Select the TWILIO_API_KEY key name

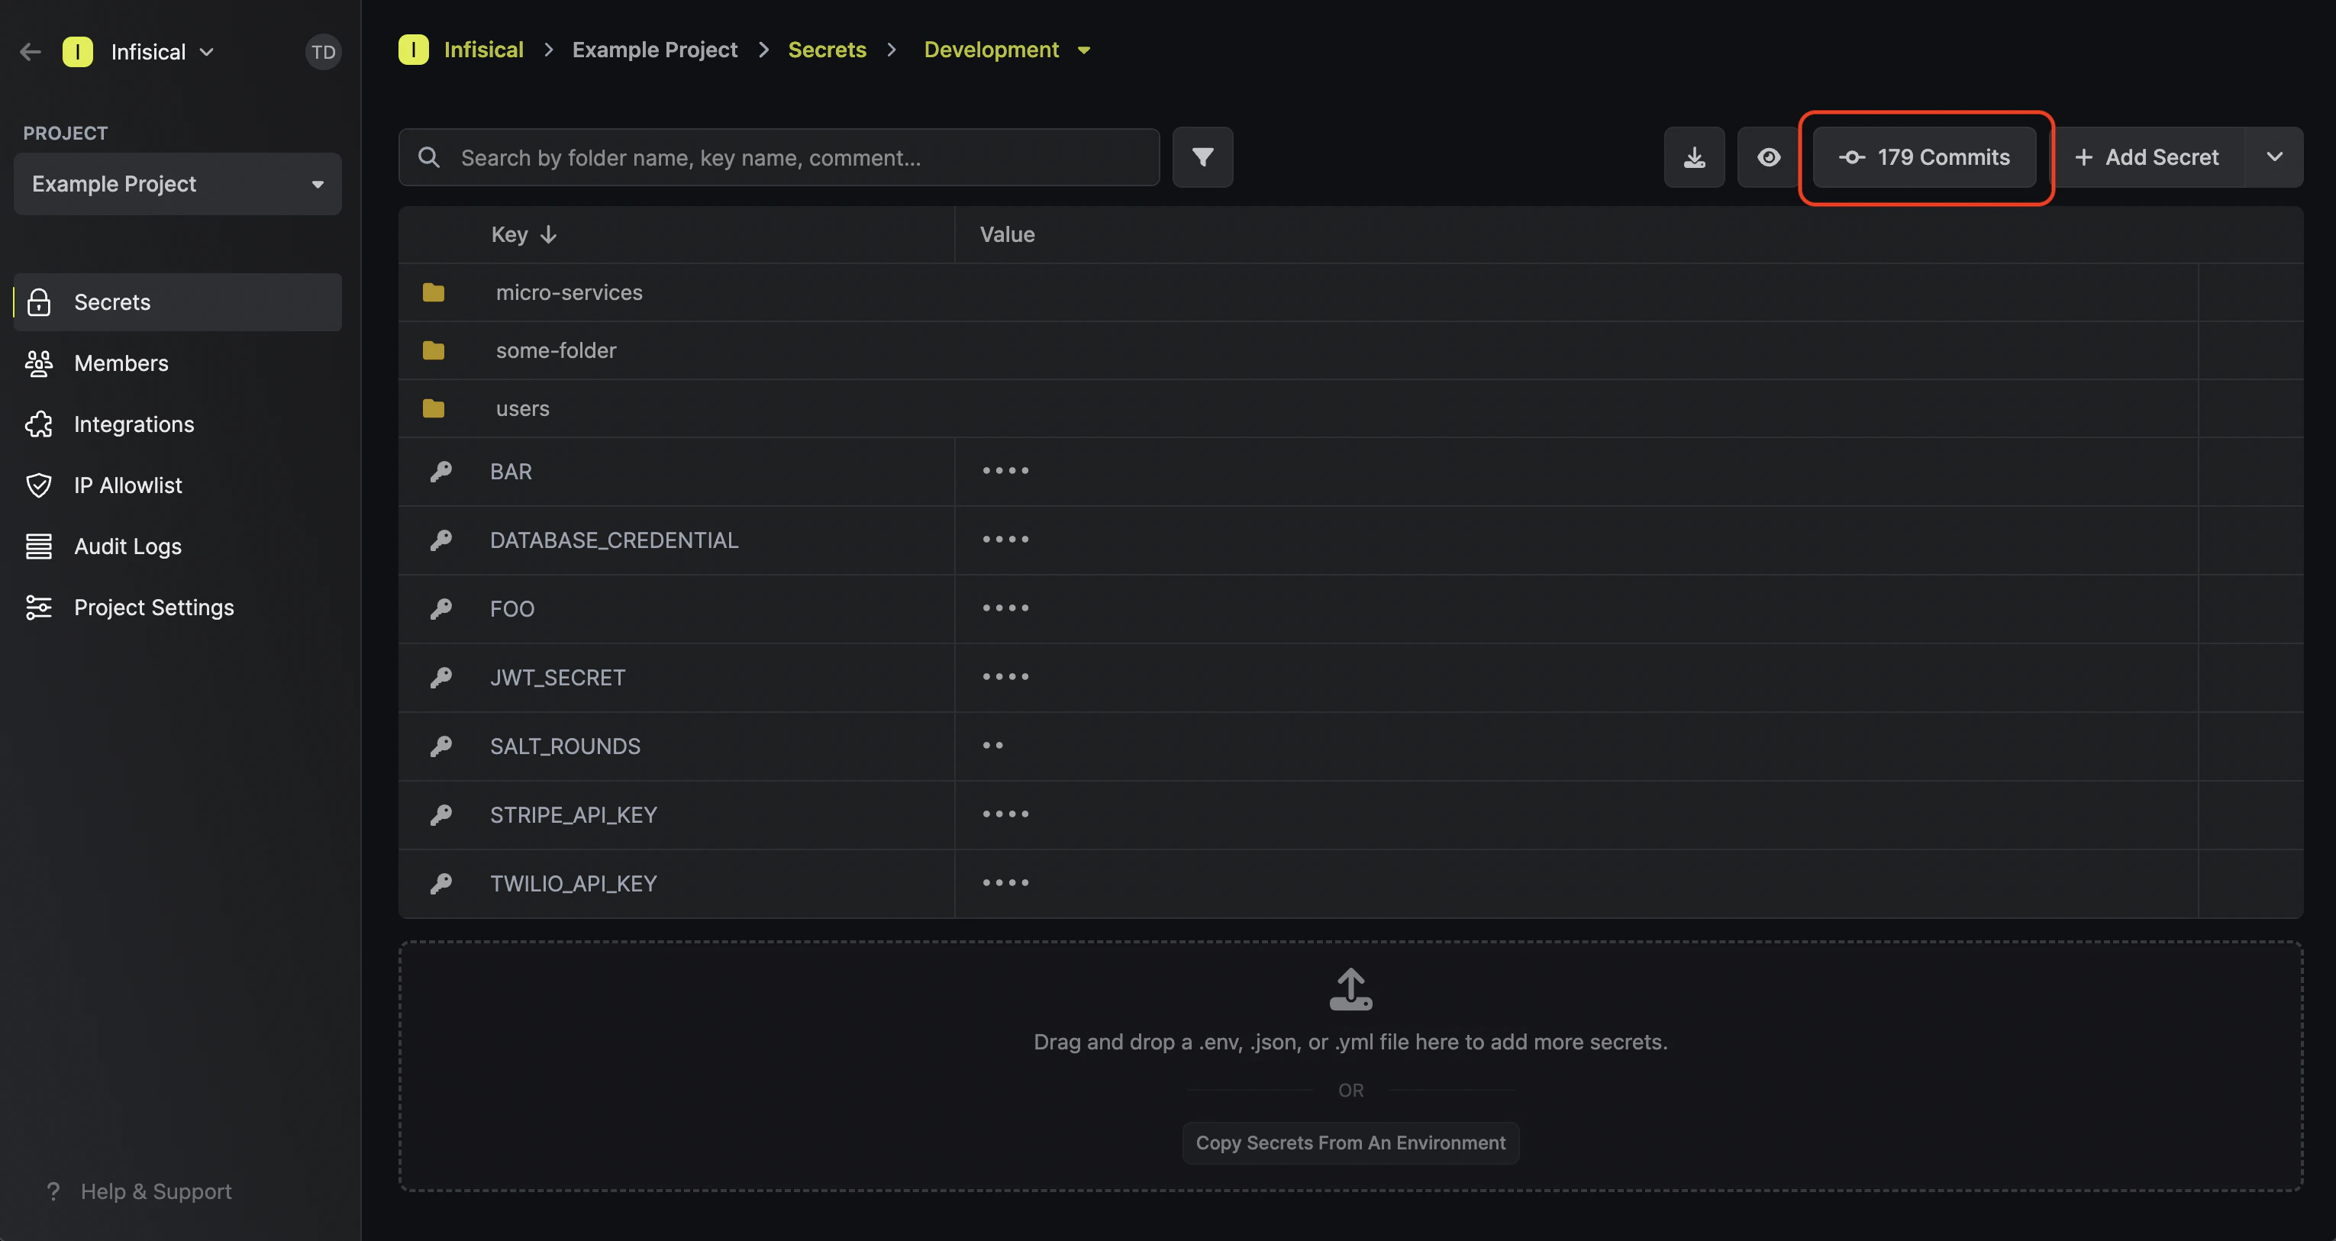(x=573, y=884)
